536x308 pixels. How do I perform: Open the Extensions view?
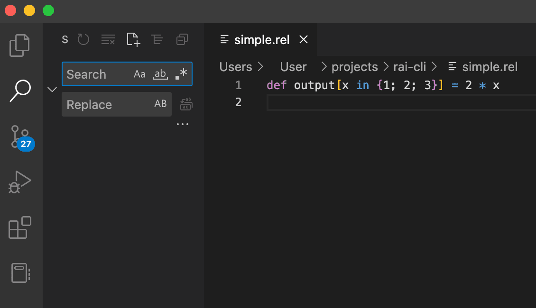point(20,228)
